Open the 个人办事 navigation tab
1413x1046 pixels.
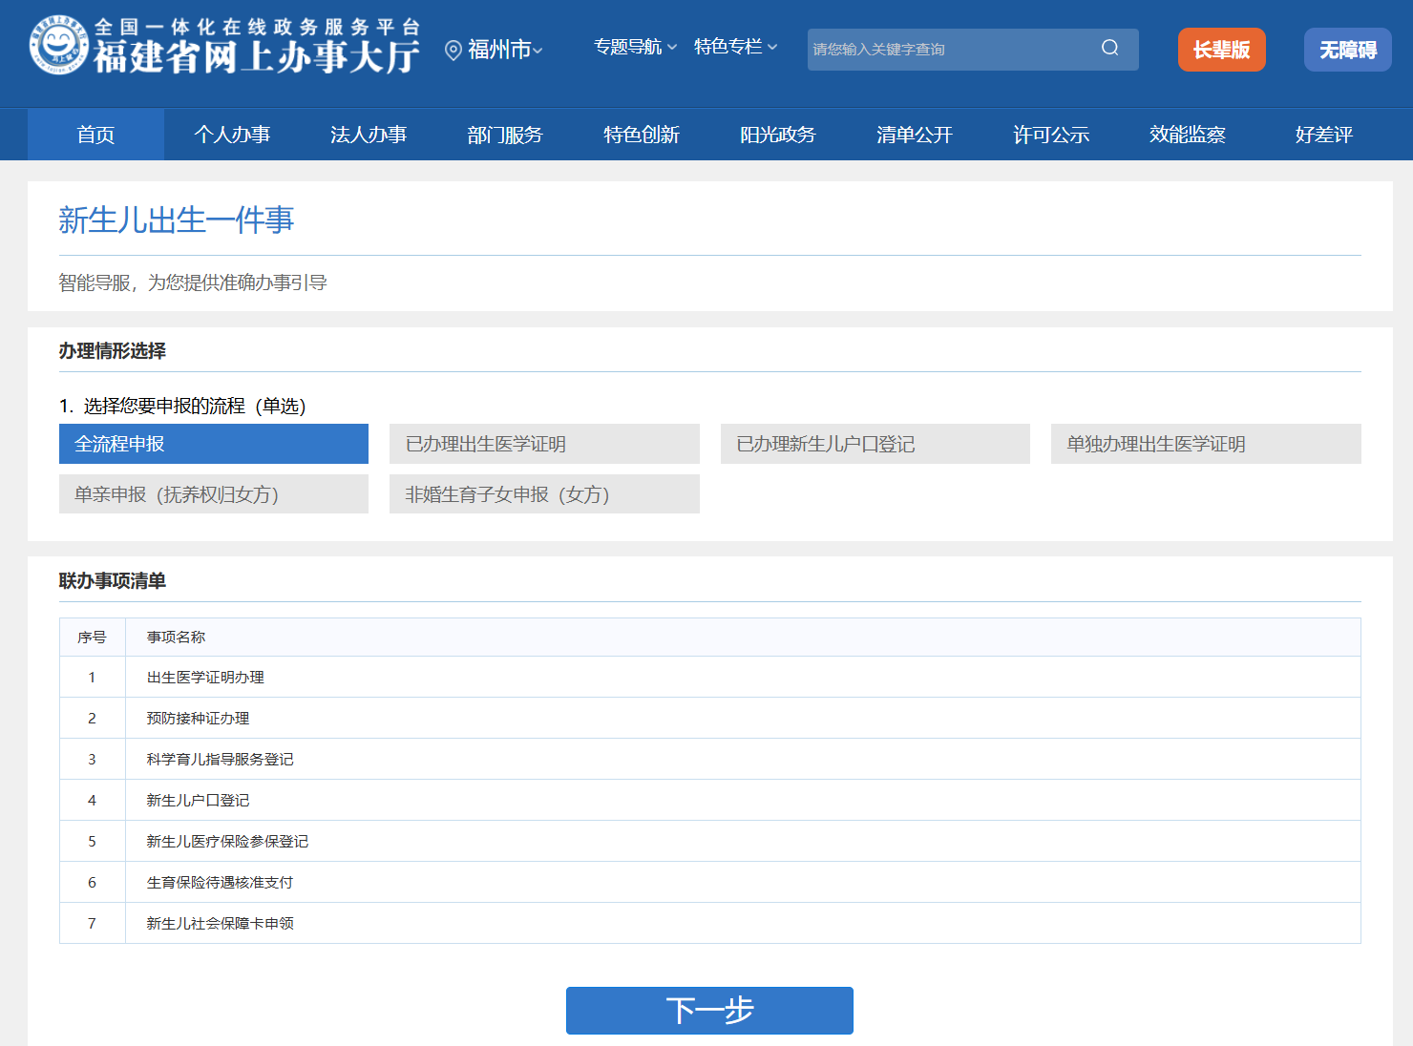(x=232, y=135)
